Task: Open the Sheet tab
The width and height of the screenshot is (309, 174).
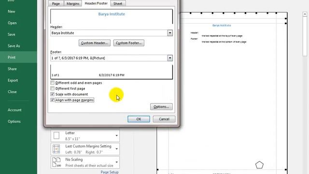Action: [118, 3]
